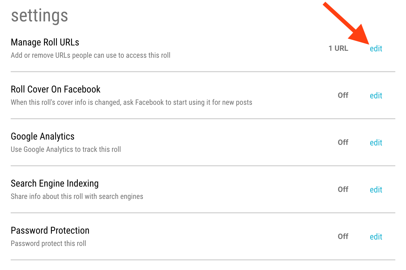Click the settings page heading
This screenshot has height=270, width=406.
(40, 16)
